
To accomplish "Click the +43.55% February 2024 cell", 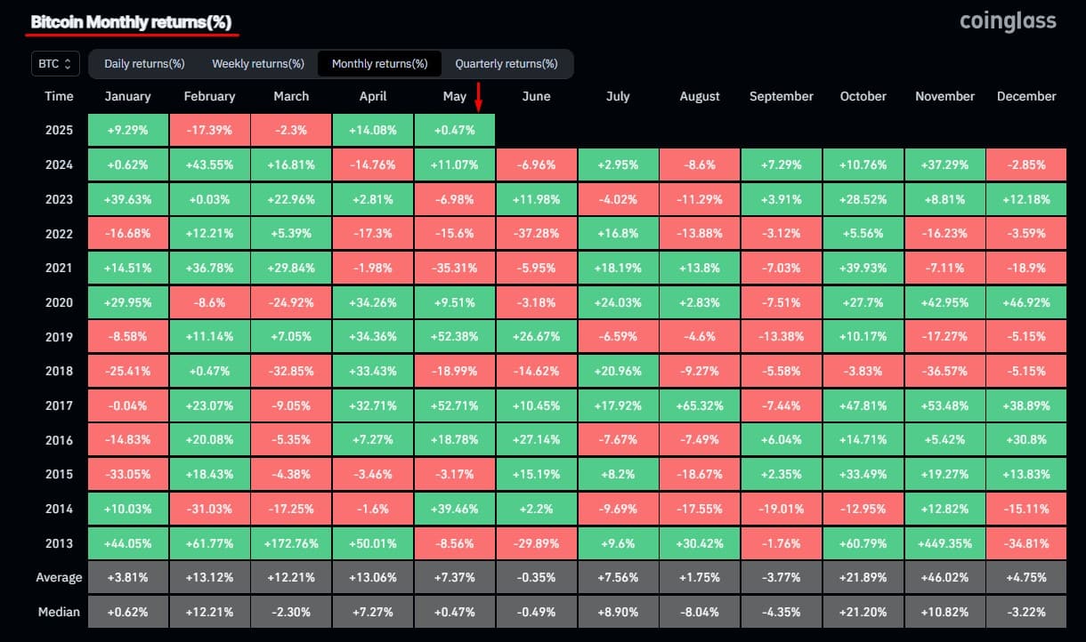I will [209, 165].
